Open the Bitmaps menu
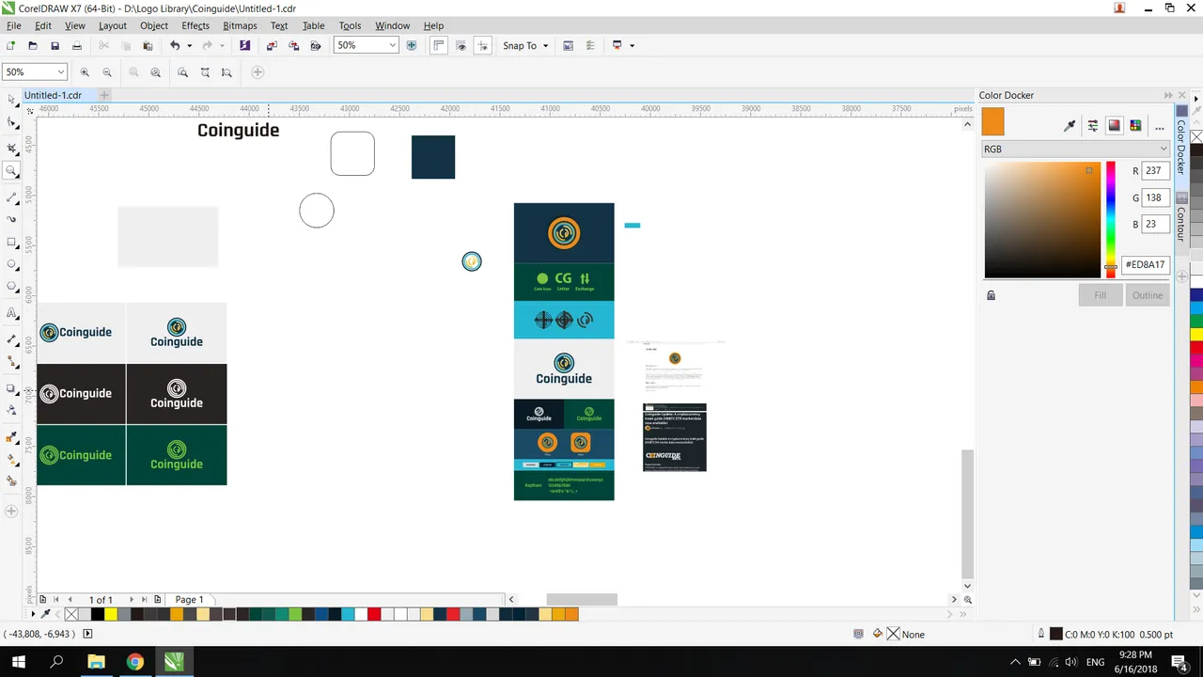 click(x=240, y=25)
